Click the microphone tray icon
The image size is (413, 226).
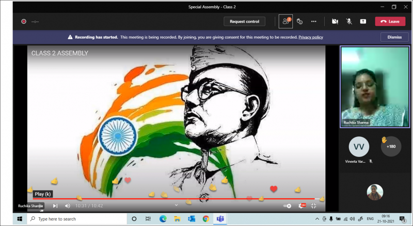pyautogui.click(x=331, y=219)
